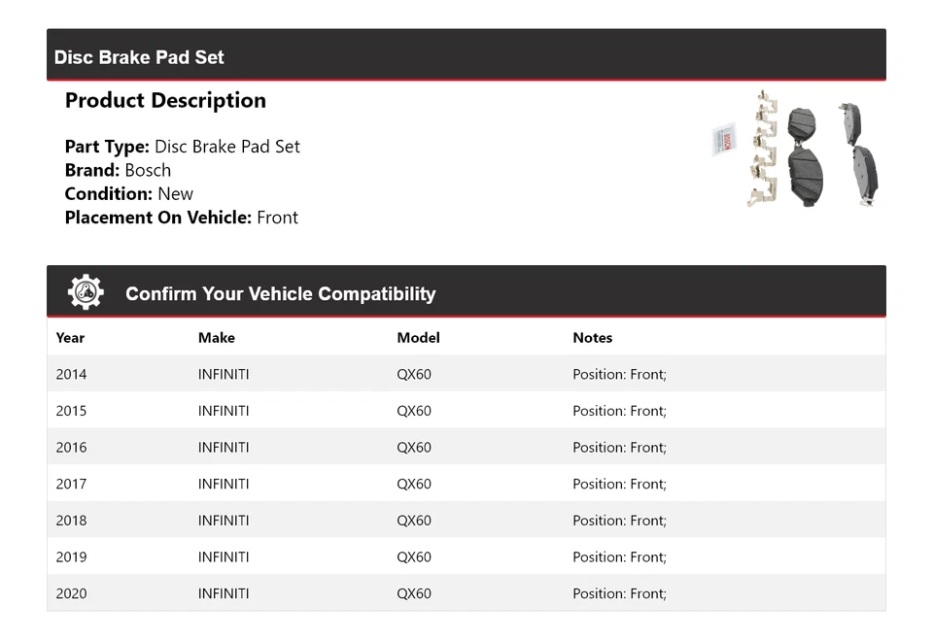Click Position: Front note in the 2018 row

click(619, 521)
